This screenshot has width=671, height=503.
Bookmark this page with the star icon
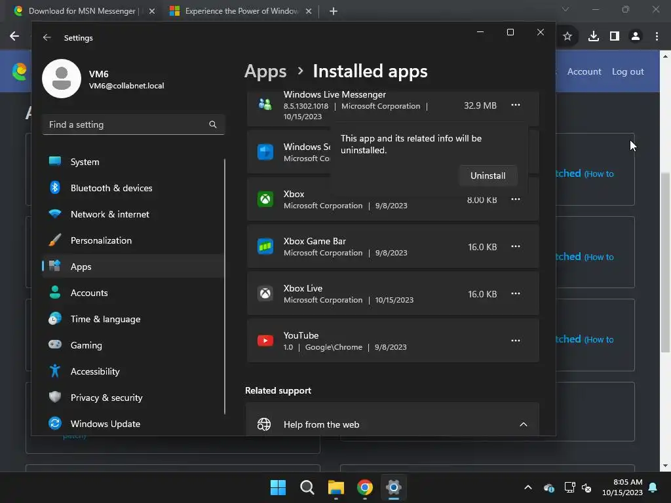click(567, 37)
